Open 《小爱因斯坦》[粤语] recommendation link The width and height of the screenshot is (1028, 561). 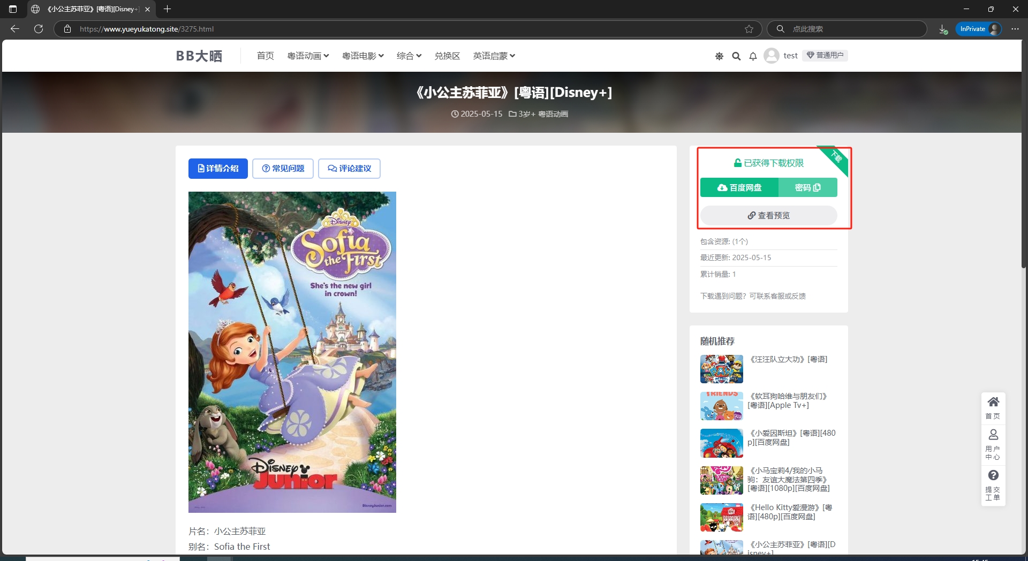(791, 437)
